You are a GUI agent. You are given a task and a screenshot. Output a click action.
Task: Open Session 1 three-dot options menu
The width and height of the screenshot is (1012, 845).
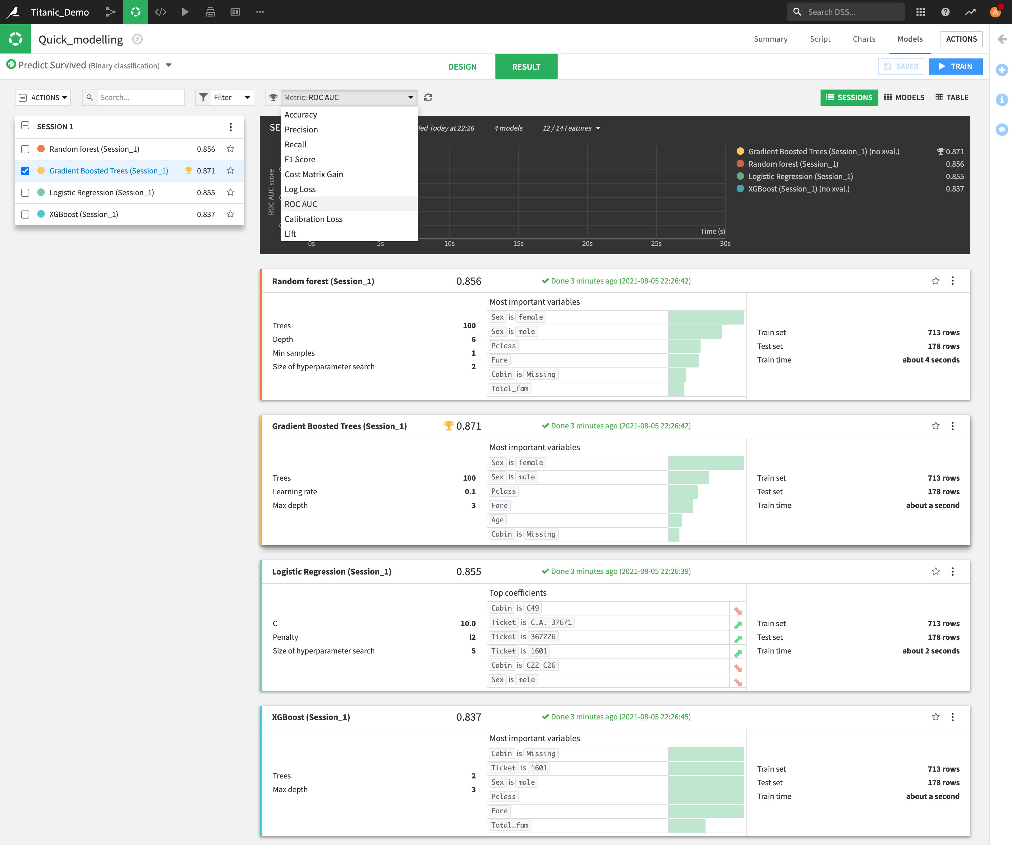pos(230,127)
